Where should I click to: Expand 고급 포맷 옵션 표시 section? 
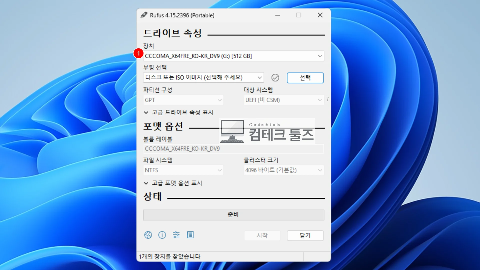(173, 183)
